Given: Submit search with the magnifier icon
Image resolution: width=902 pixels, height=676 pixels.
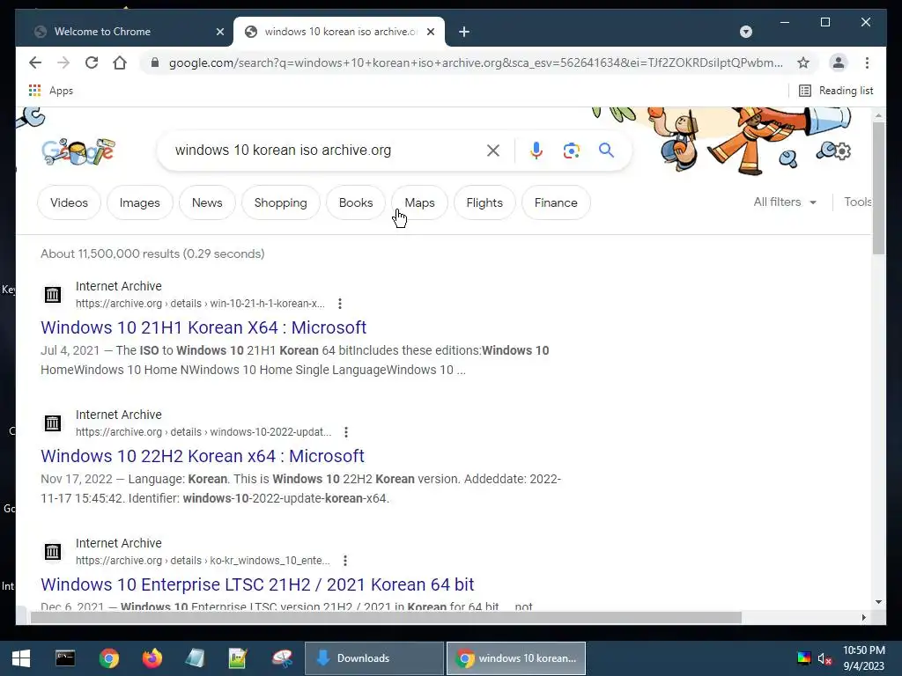Looking at the screenshot, I should [x=606, y=151].
